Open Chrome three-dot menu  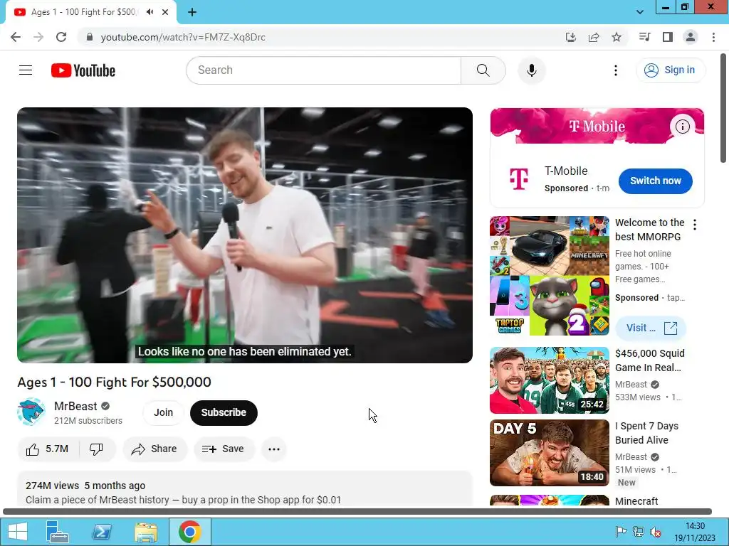click(713, 37)
